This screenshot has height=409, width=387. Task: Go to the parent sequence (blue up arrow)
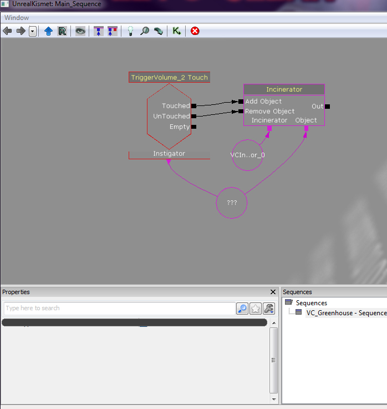(48, 31)
